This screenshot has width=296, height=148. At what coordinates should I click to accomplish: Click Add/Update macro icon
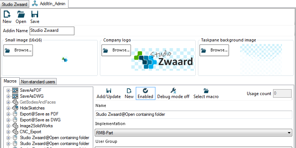(x=109, y=91)
